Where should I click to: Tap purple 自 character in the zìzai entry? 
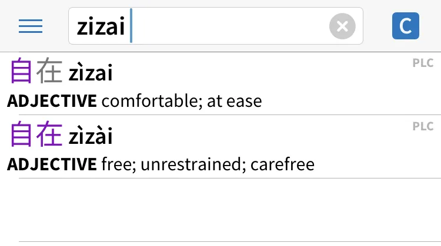point(21,72)
